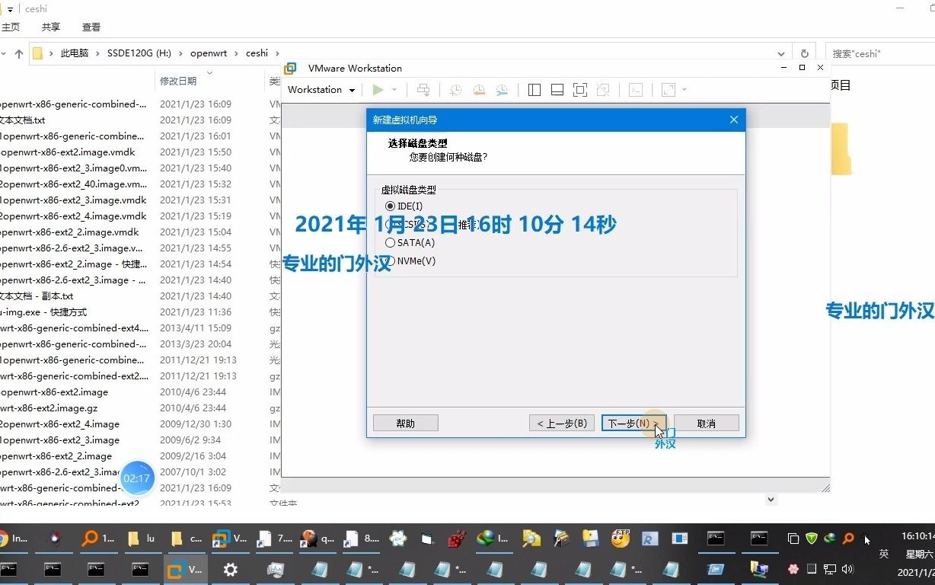Open the 共享 ribbon tab in Explorer
The width and height of the screenshot is (935, 585).
click(51, 27)
